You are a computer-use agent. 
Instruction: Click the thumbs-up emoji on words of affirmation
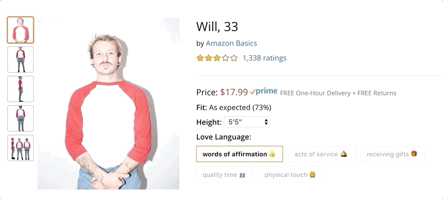coord(272,154)
